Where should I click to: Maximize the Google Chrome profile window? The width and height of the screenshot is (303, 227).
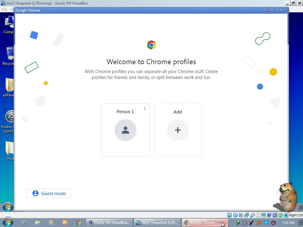tap(271, 10)
